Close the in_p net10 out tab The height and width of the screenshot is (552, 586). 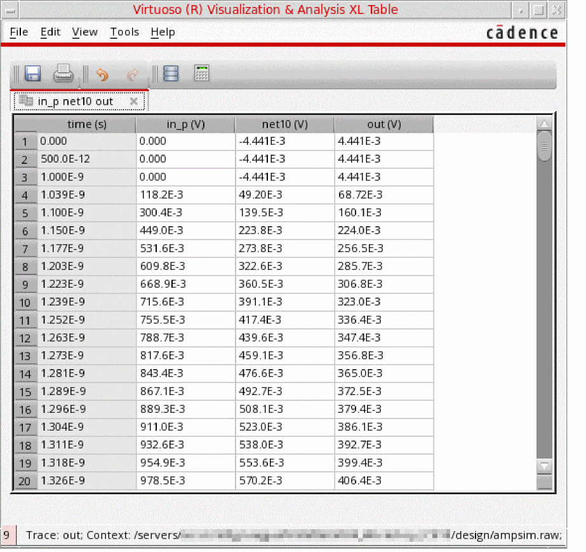tap(133, 101)
